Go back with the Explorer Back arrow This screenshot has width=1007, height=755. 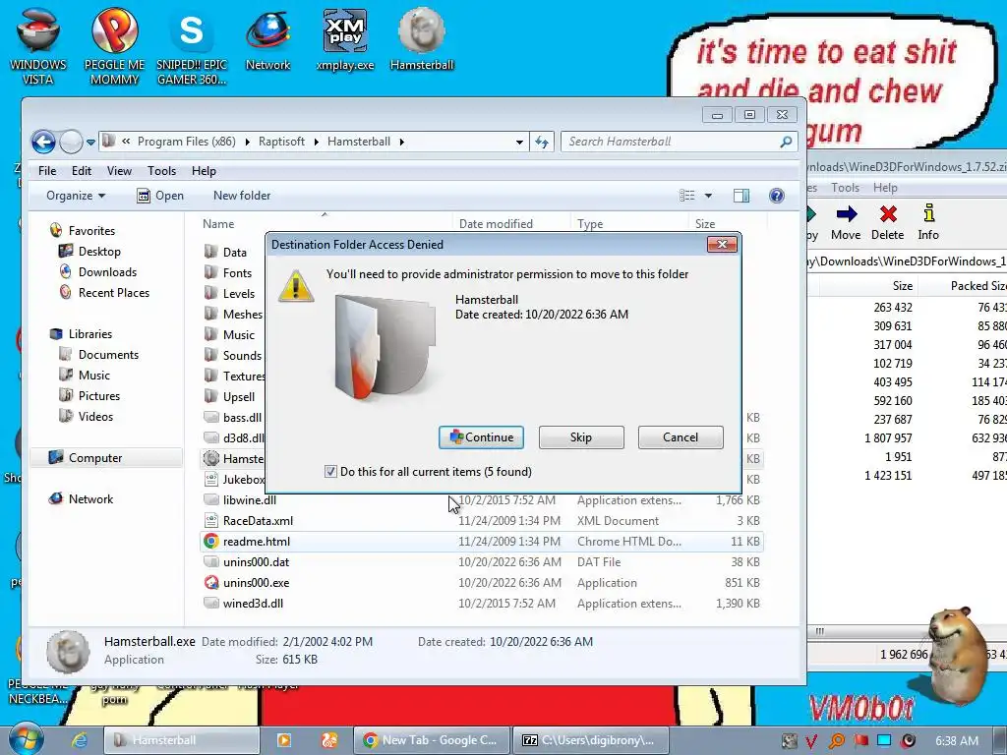tap(43, 142)
